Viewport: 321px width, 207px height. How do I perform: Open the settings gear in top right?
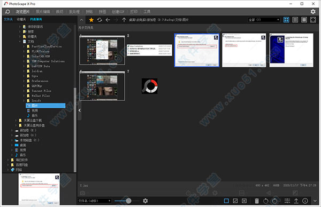313,12
